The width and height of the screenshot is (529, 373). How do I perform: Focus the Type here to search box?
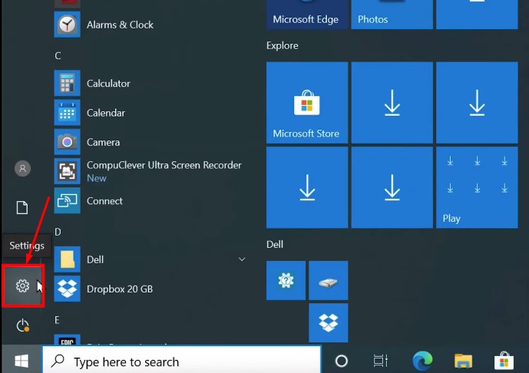pos(181,361)
